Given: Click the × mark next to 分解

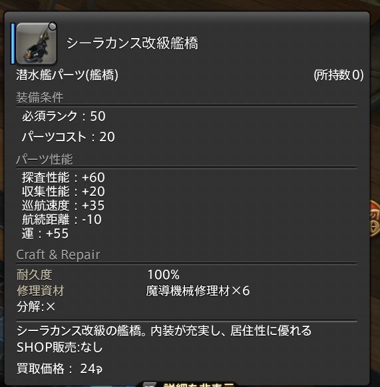Looking at the screenshot, I should click(51, 307).
